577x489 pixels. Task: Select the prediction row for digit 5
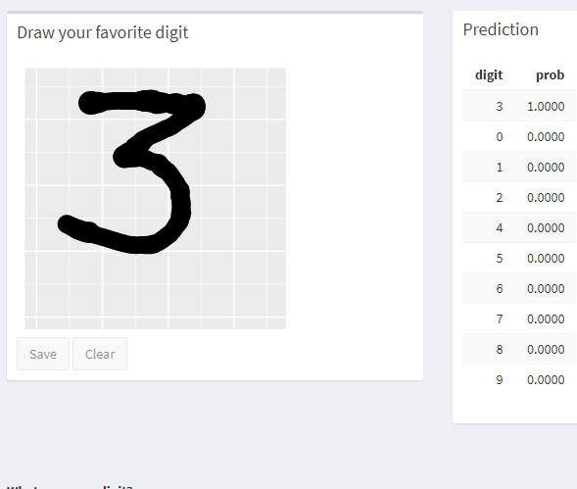[519, 258]
